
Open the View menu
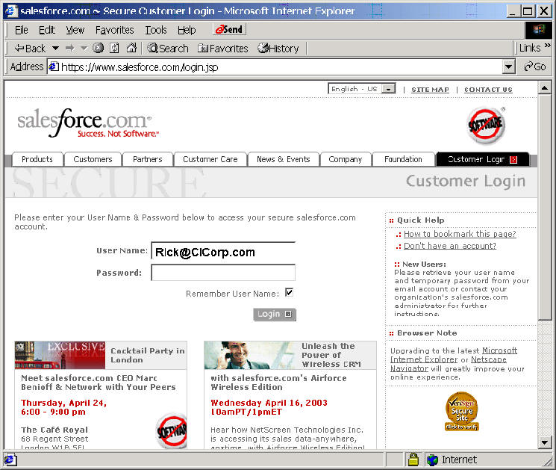(x=75, y=30)
